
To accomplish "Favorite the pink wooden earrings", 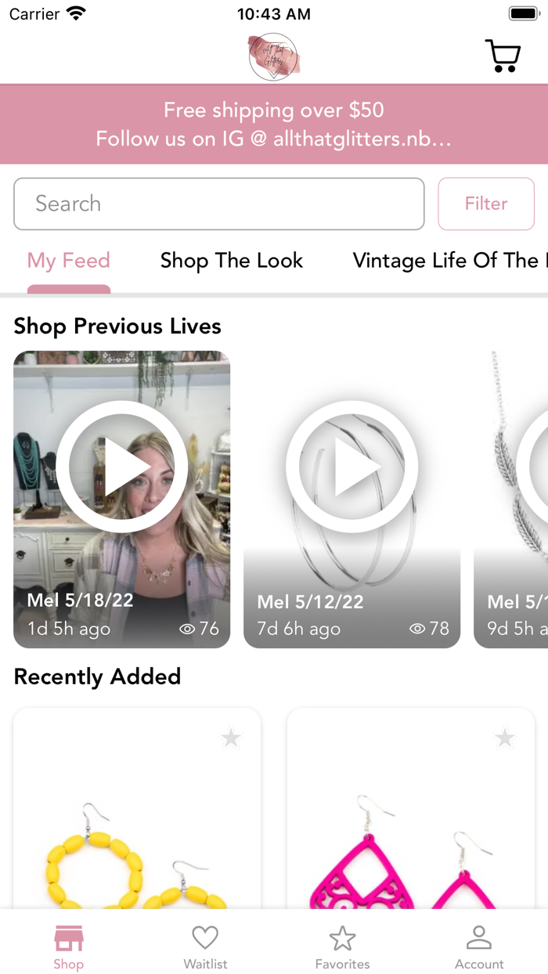I will tap(505, 738).
